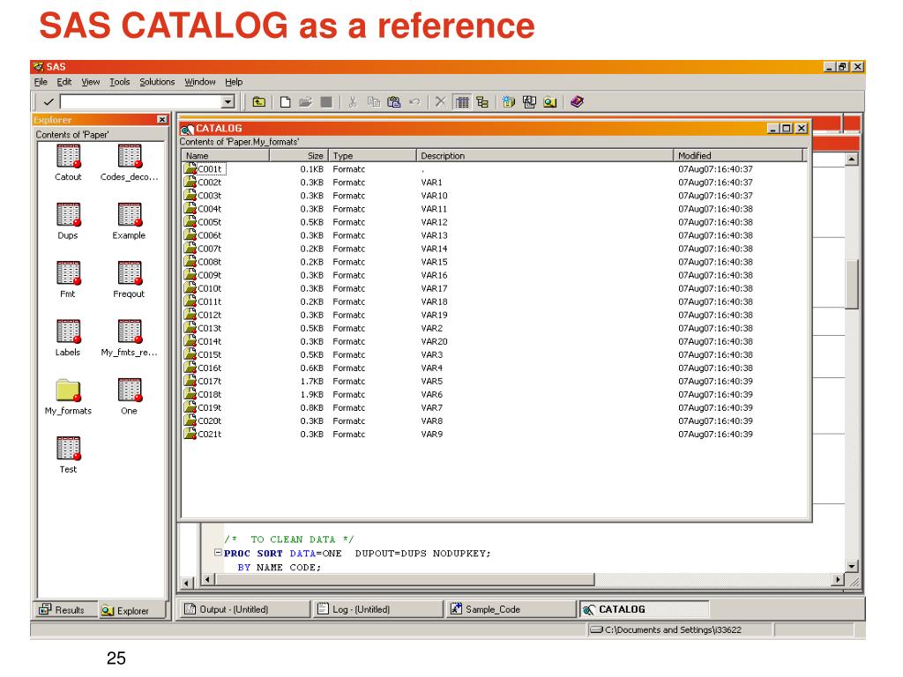The image size is (903, 677).
Task: Click the Delete X toolbar icon
Action: (441, 102)
